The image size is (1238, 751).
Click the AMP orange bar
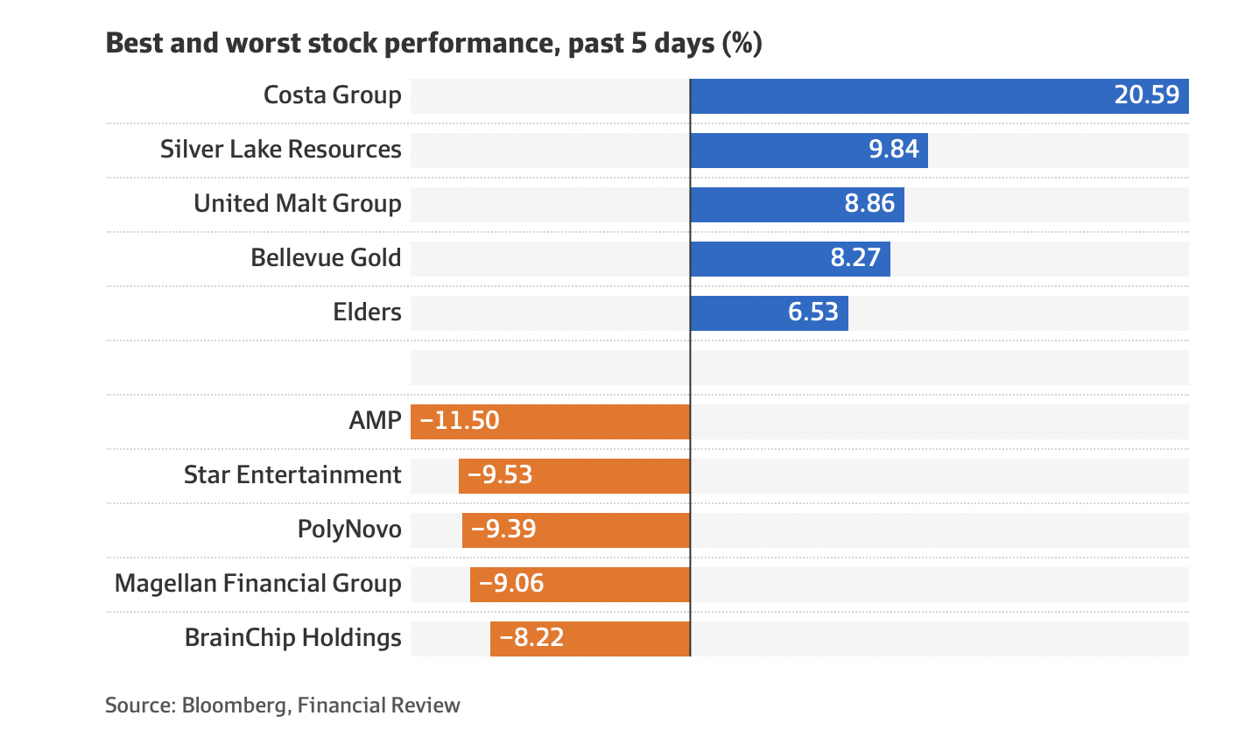(550, 421)
